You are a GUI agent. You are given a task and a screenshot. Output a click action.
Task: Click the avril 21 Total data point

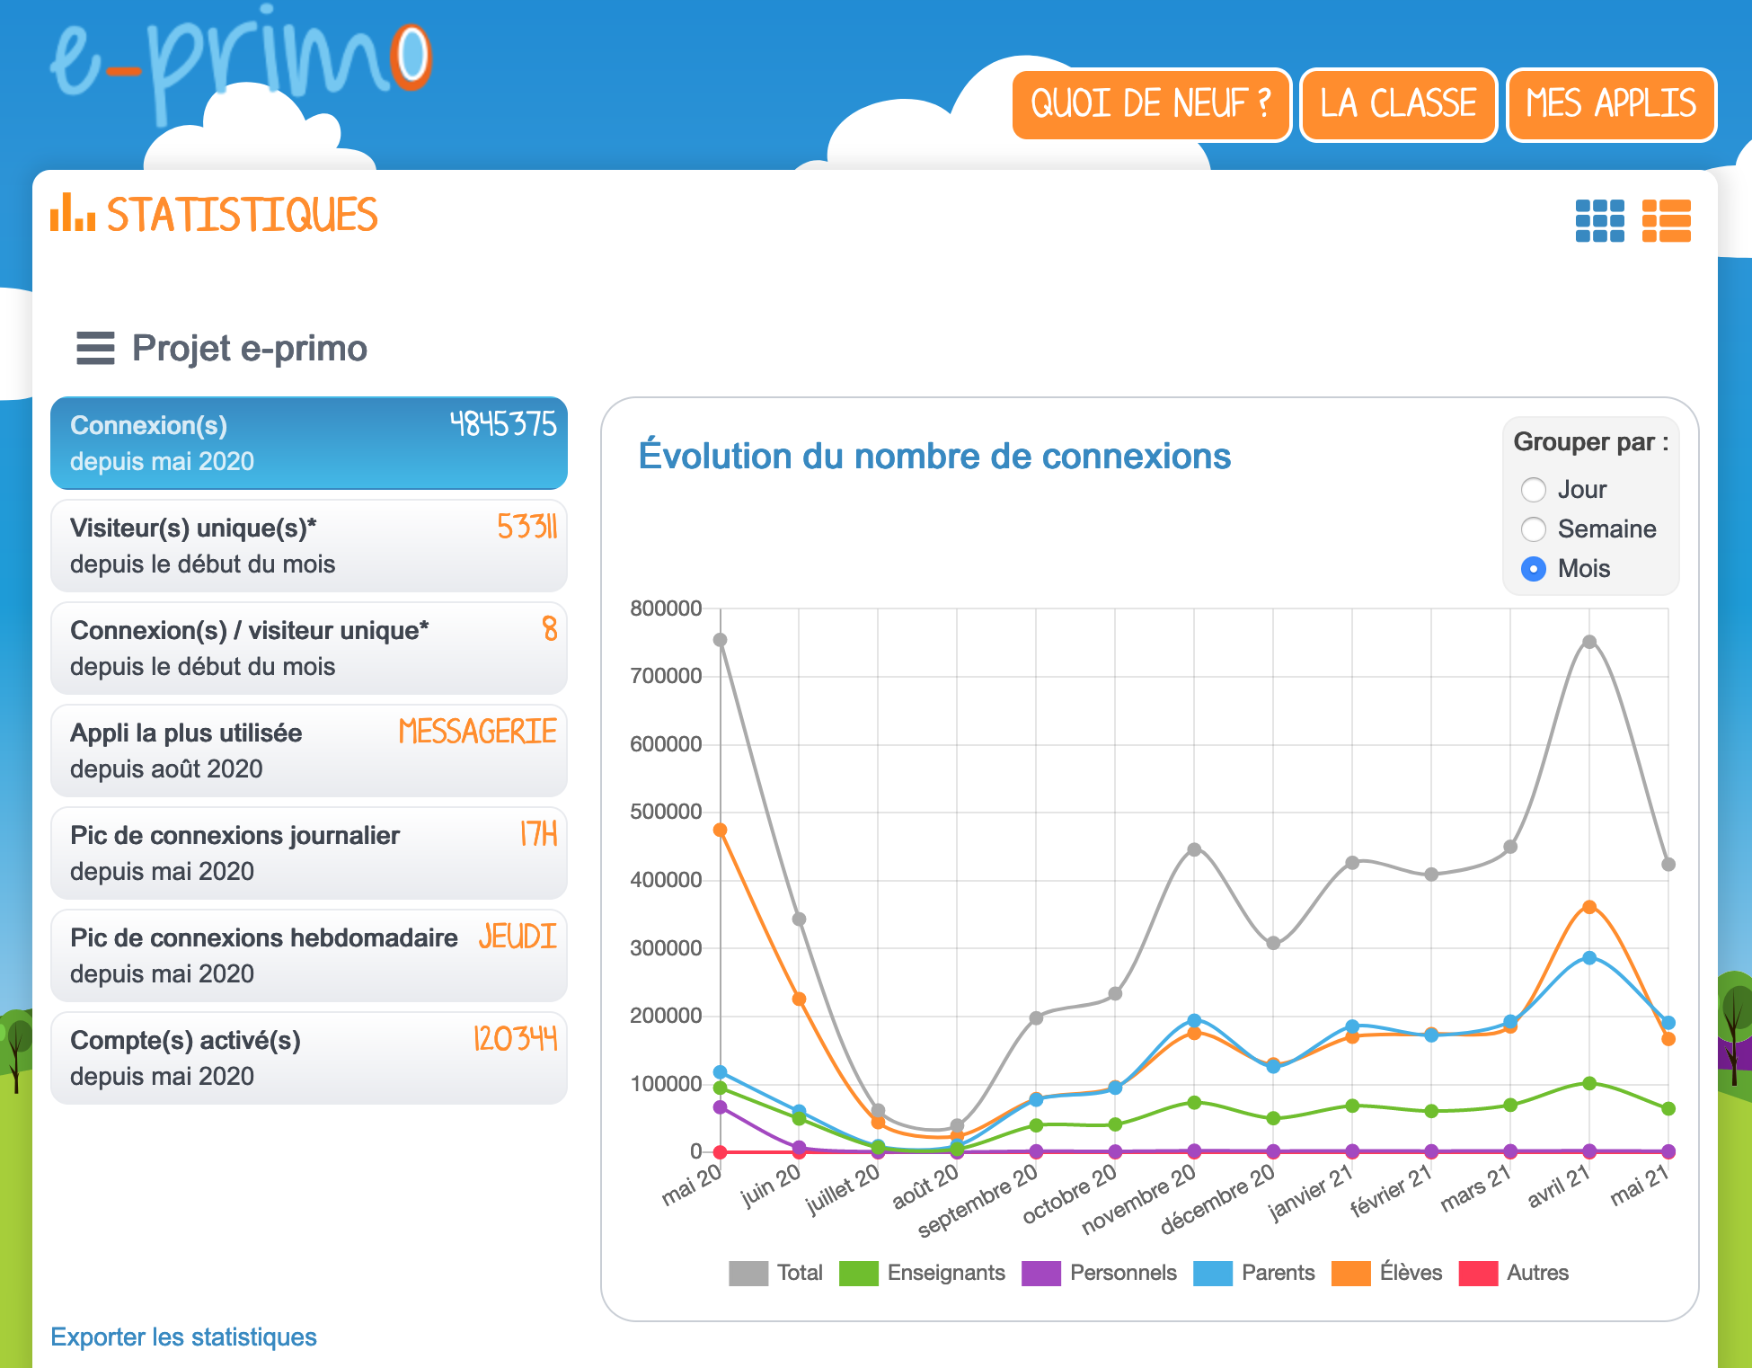pyautogui.click(x=1589, y=642)
